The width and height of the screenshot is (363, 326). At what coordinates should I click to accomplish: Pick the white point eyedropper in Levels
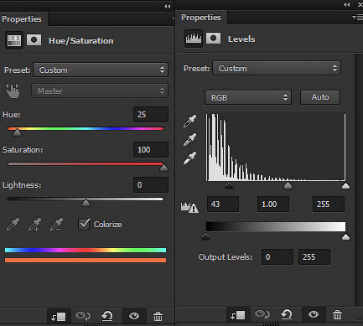coord(189,158)
